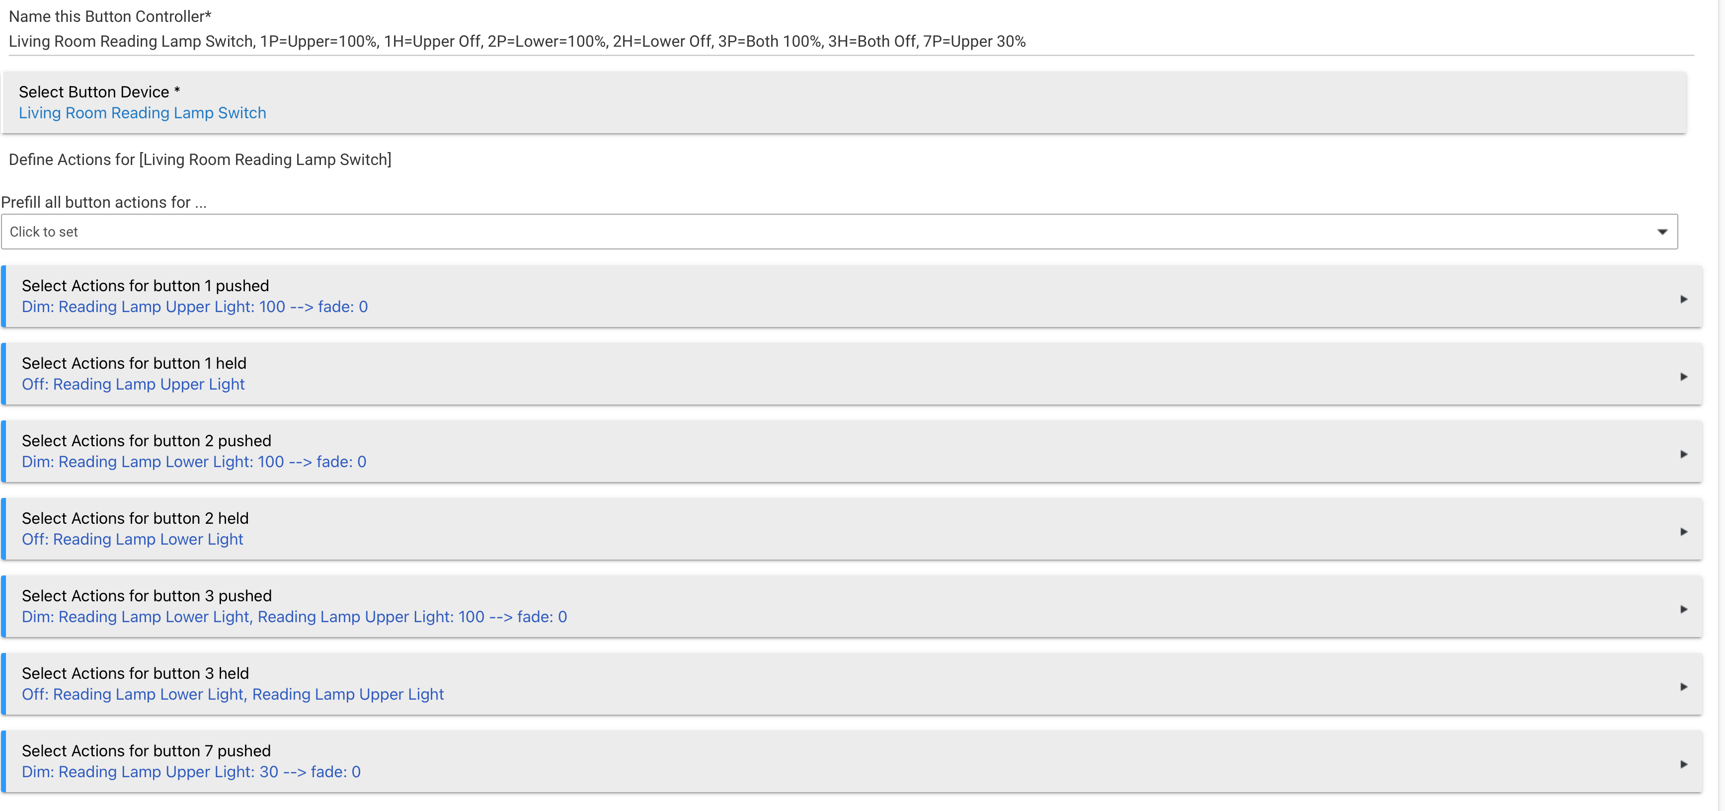The image size is (1725, 811).
Task: Click the 'Name this Button Controller*' label
Action: tap(110, 17)
